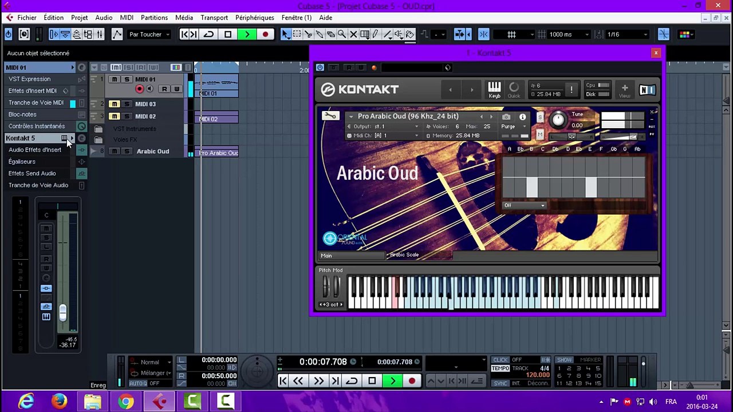The image size is (733, 412).
Task: Open the Fichier menu
Action: (x=27, y=18)
